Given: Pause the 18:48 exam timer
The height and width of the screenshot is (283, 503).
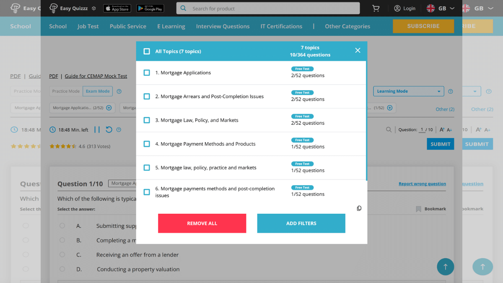Looking at the screenshot, I should coord(97,130).
